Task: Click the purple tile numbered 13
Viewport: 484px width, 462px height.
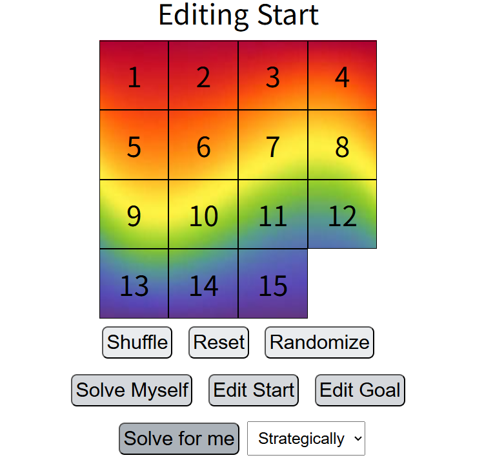Action: coord(134,284)
